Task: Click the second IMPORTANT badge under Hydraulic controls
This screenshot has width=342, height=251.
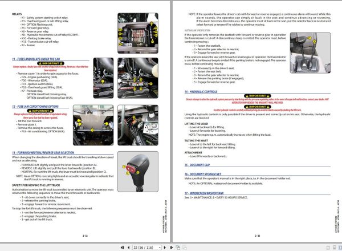Action: click(x=258, y=107)
